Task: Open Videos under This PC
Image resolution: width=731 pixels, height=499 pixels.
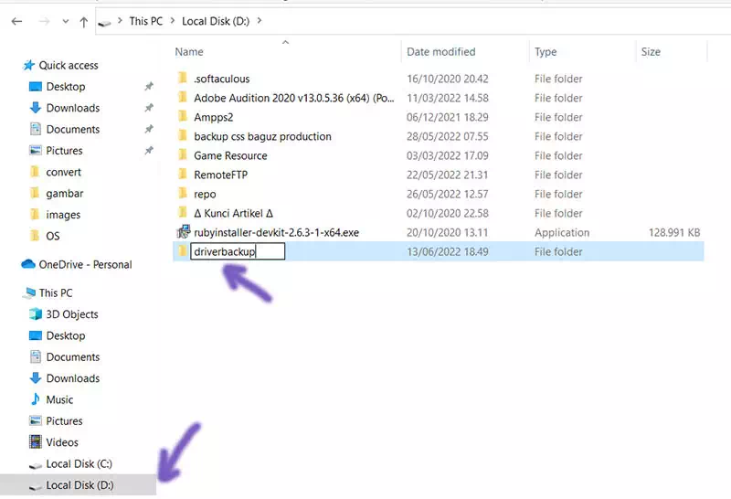Action: (62, 442)
